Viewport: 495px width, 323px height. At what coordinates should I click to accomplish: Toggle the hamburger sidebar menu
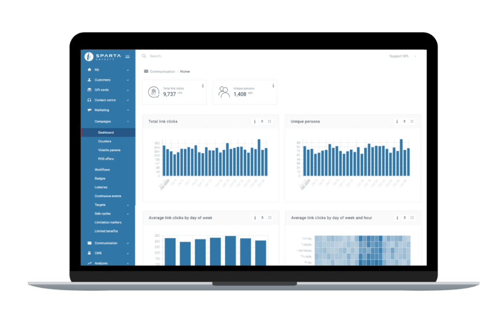[128, 56]
